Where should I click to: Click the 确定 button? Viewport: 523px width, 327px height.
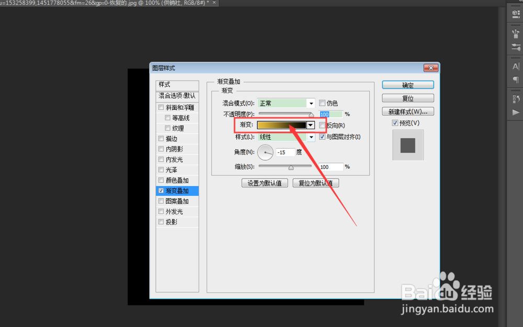(407, 85)
